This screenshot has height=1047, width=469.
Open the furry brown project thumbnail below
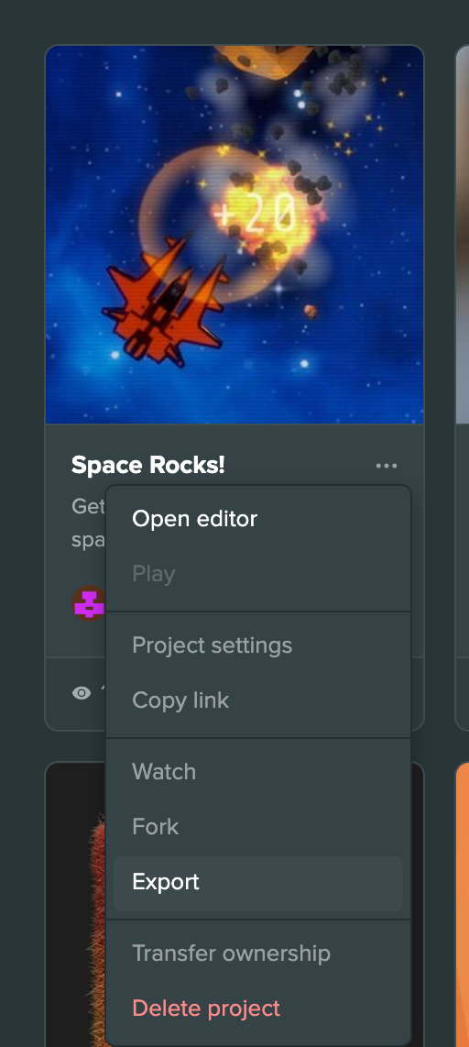tap(75, 905)
